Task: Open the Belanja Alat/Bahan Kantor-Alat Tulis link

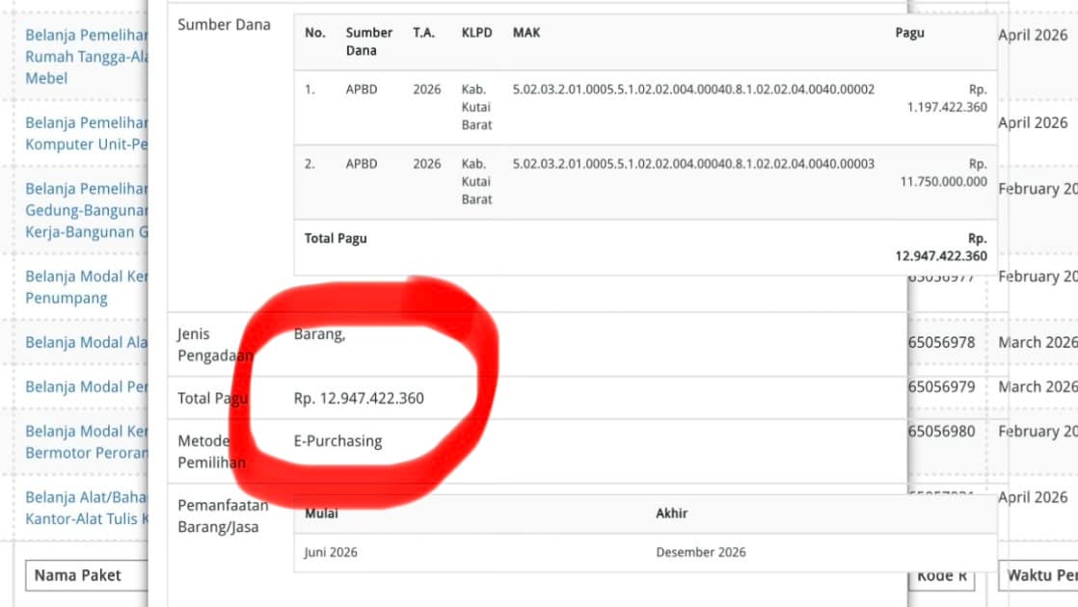Action: pos(87,508)
